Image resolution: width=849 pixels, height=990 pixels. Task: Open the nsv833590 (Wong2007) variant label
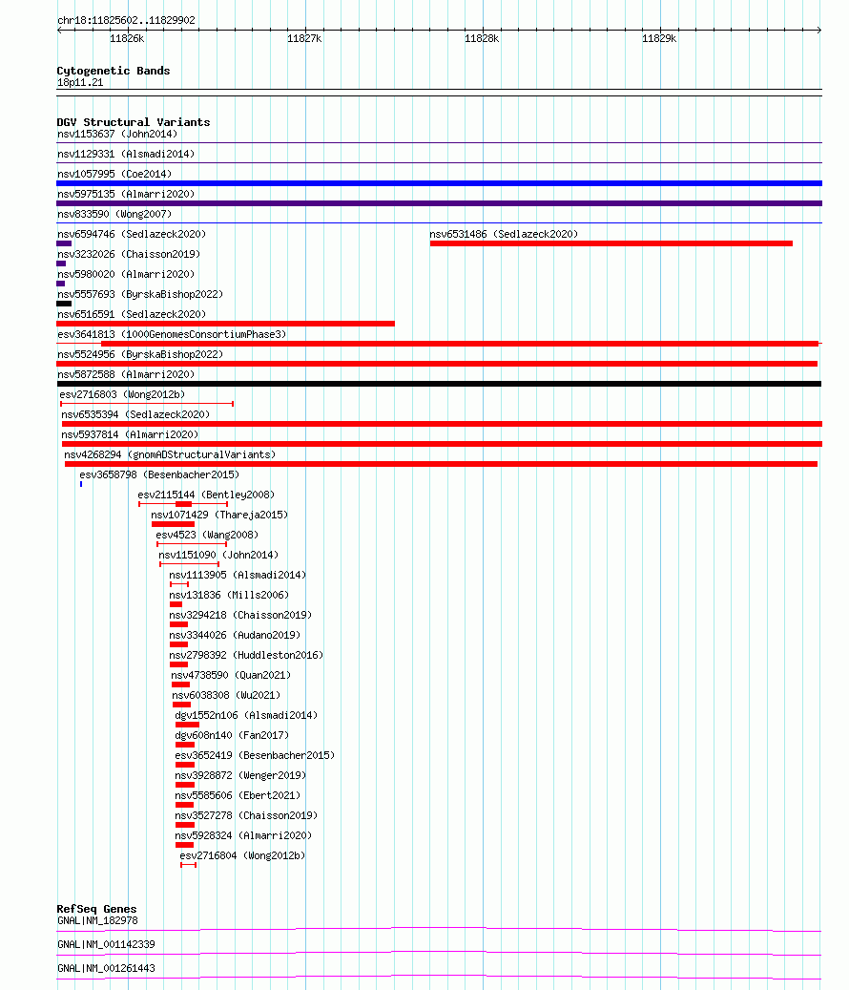[114, 214]
